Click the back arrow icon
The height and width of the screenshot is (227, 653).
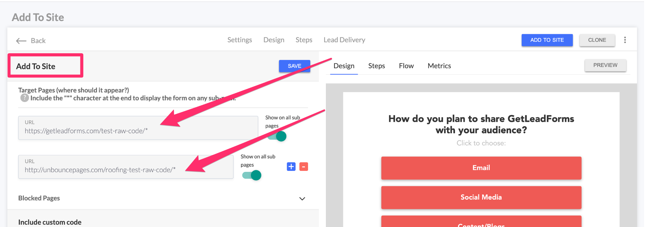click(21, 41)
